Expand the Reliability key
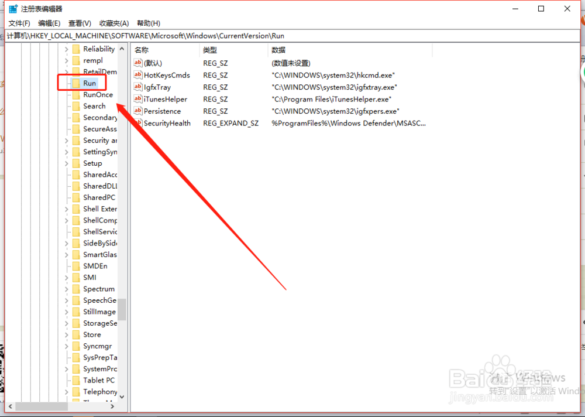 (x=67, y=49)
